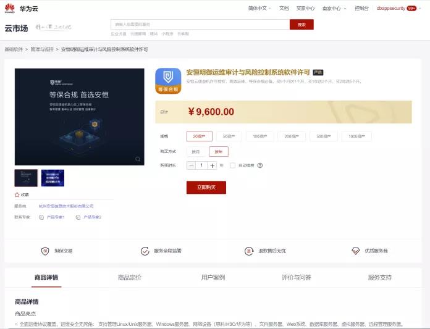Screen dimensions: 430x329
Task: Click the 退款售后无忧 refund icon
Action: click(249, 251)
